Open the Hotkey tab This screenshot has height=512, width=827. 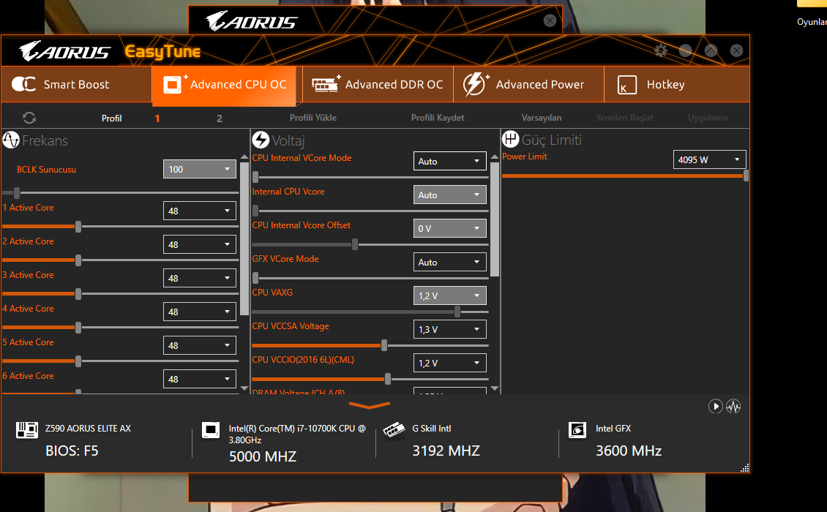tap(677, 84)
